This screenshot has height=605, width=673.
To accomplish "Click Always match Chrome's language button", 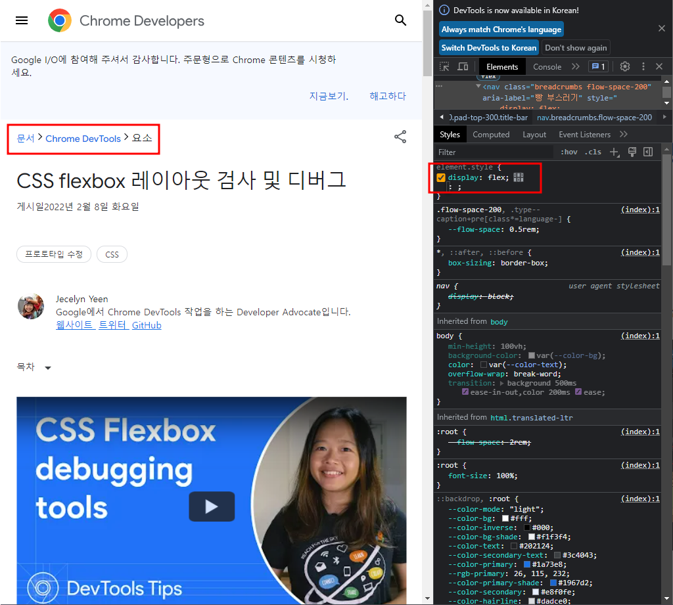I will point(501,29).
